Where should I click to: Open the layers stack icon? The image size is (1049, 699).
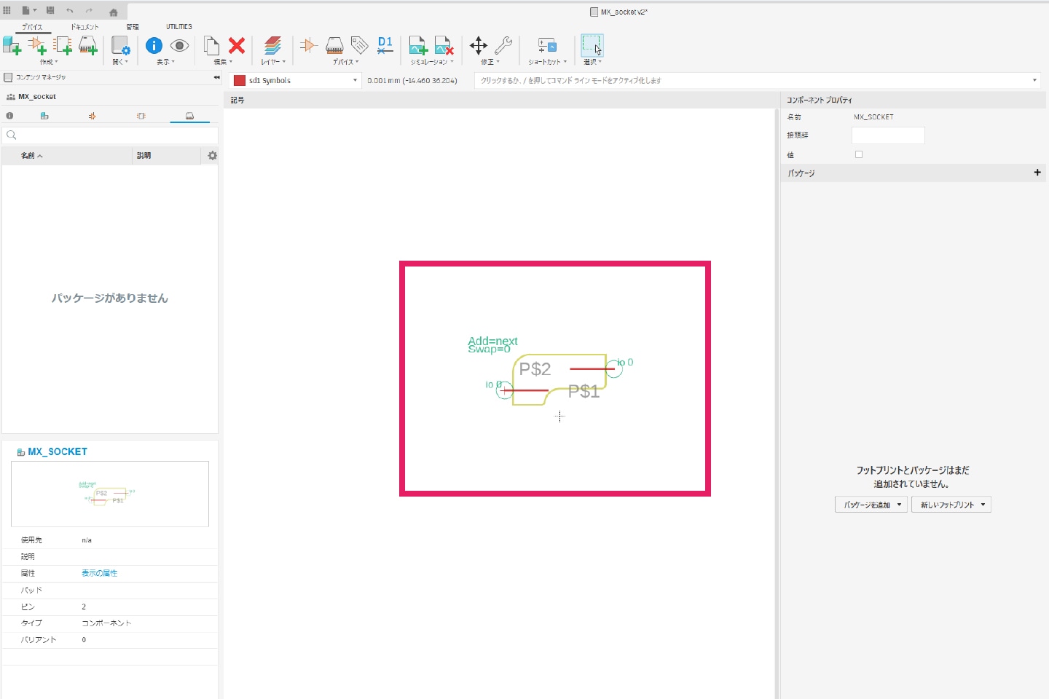[x=272, y=46]
